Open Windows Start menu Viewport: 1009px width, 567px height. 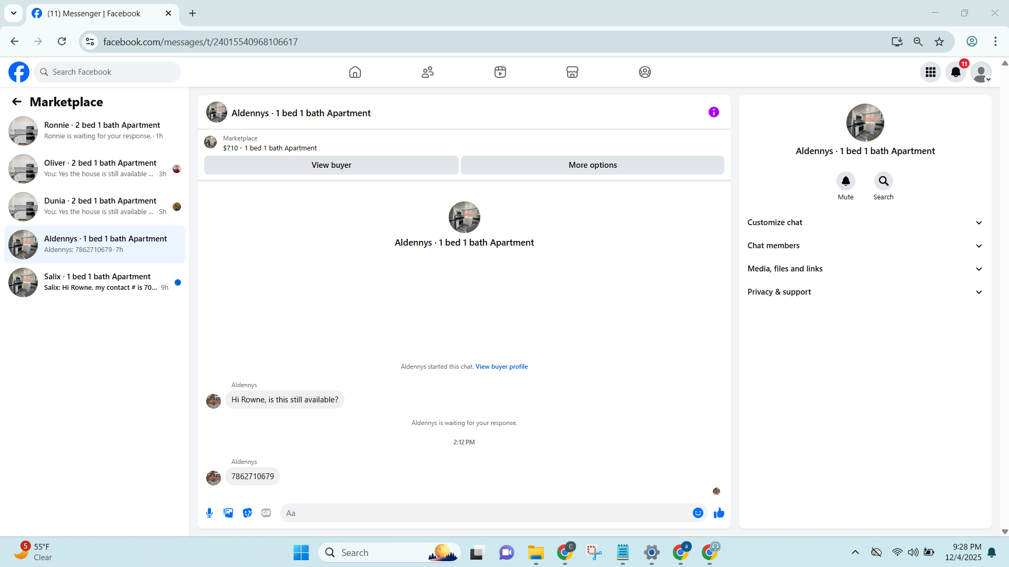[301, 552]
